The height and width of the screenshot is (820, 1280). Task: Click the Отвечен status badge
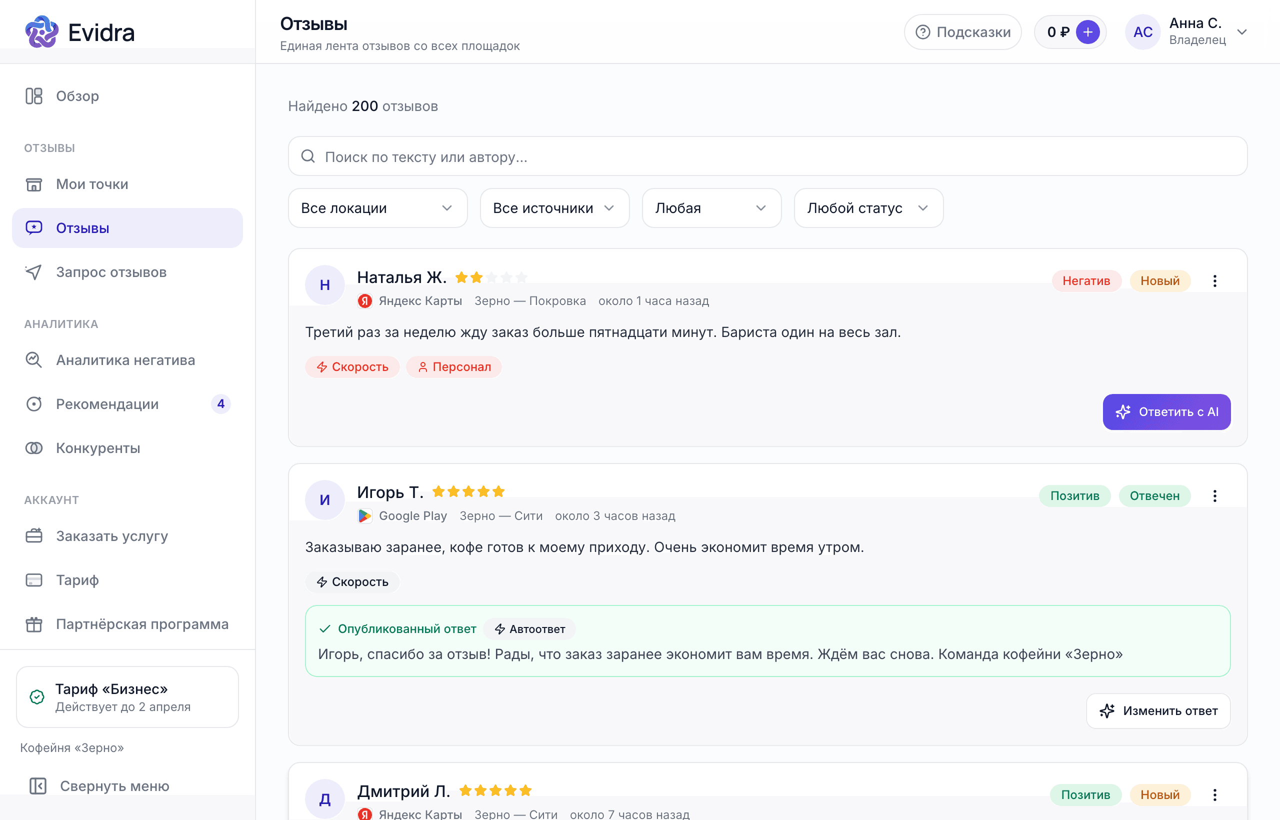[1154, 495]
